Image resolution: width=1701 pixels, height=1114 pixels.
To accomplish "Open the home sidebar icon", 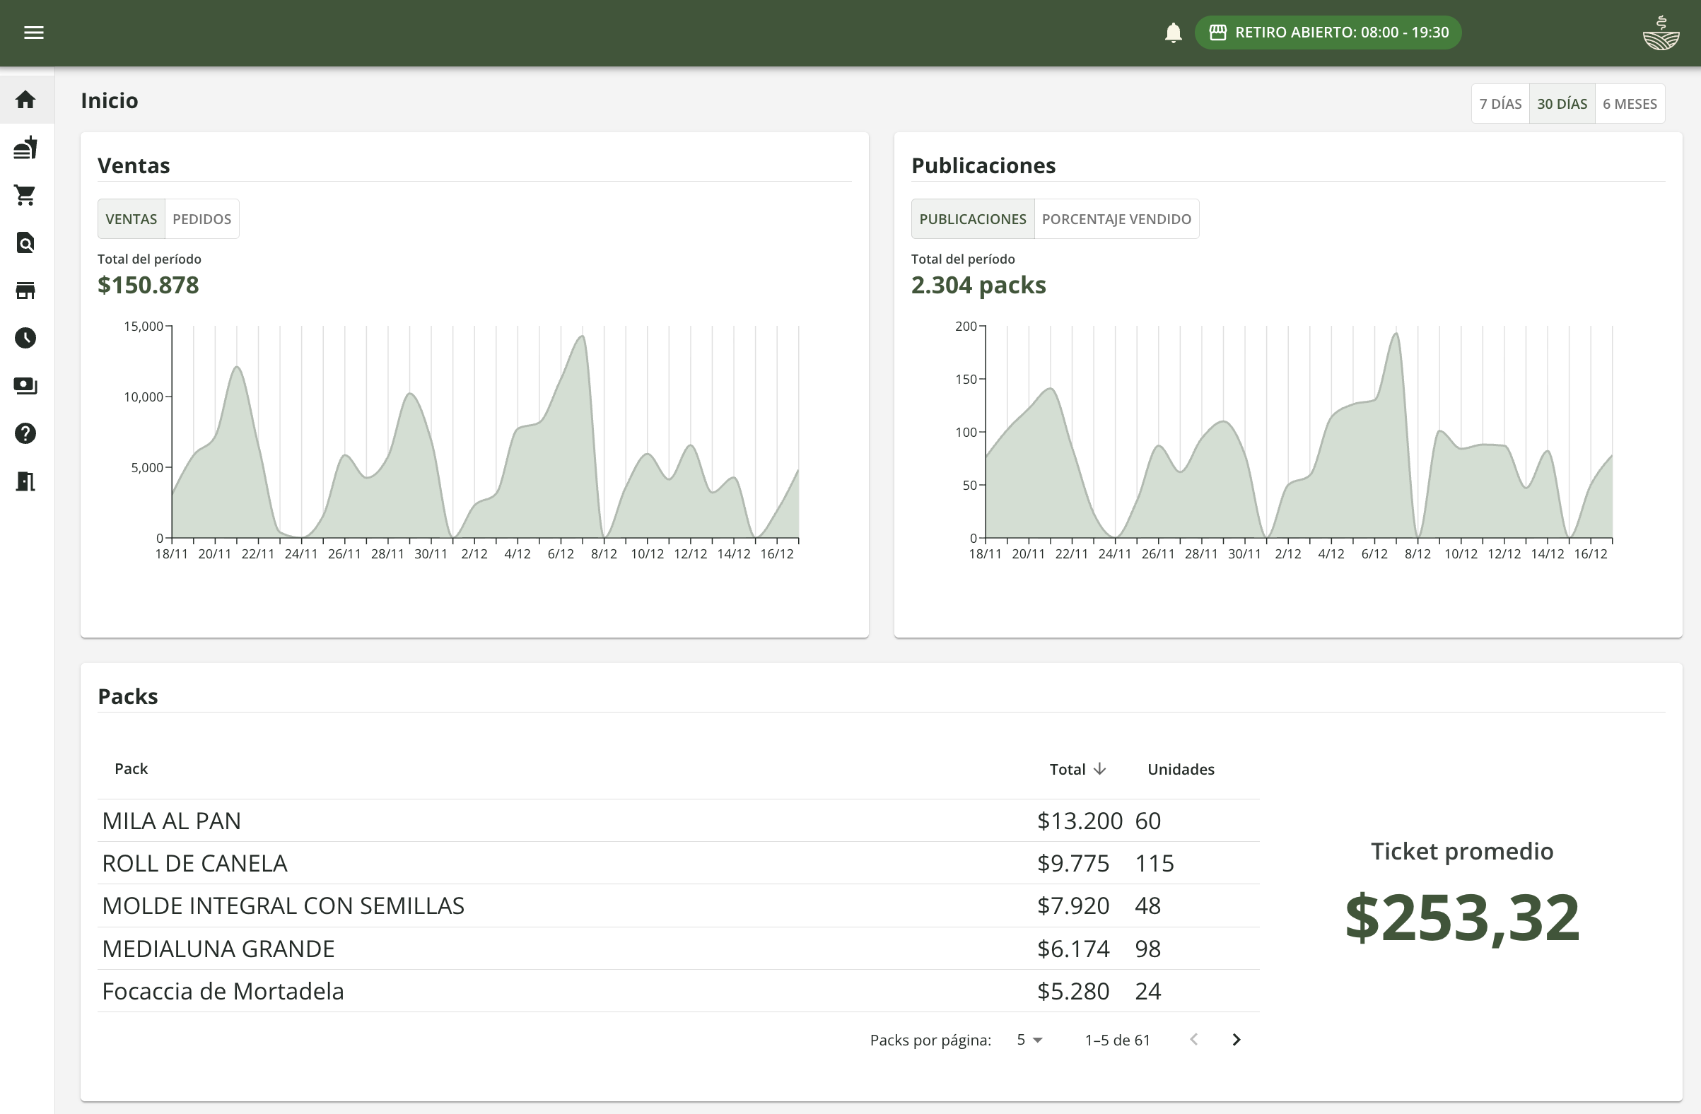I will (x=25, y=100).
